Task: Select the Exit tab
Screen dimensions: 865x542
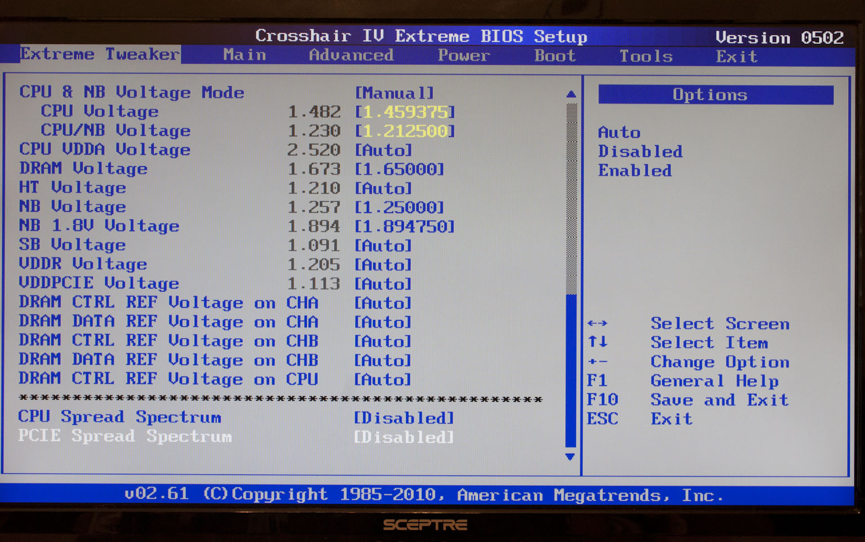Action: click(737, 57)
